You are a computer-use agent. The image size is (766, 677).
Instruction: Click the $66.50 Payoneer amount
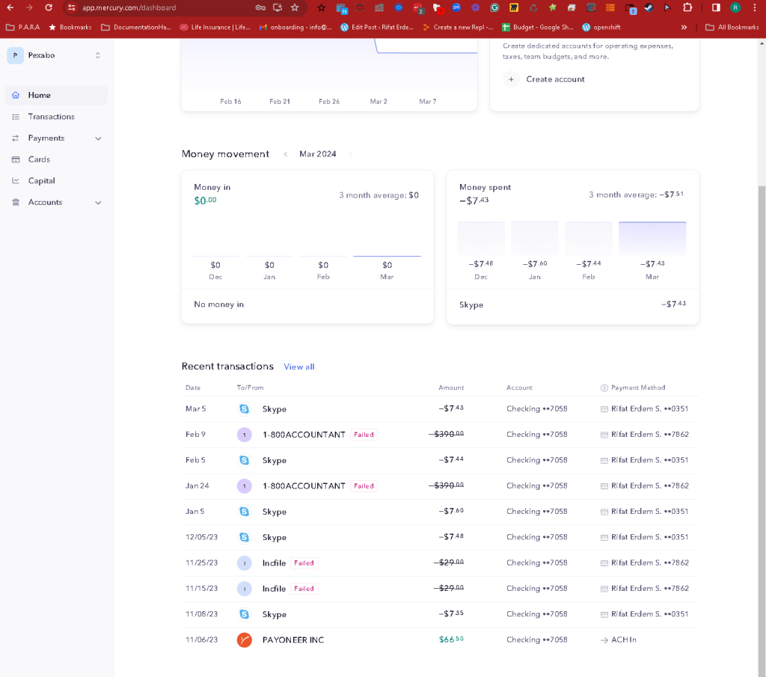point(451,640)
